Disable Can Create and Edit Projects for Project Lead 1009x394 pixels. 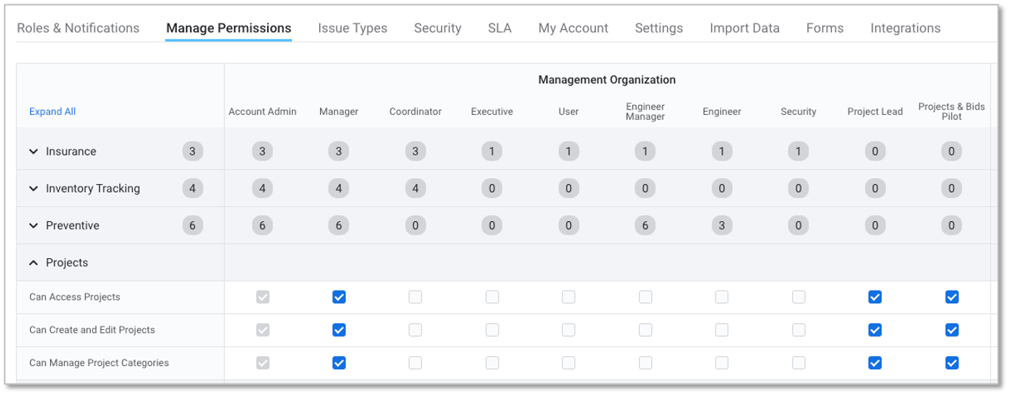(875, 330)
